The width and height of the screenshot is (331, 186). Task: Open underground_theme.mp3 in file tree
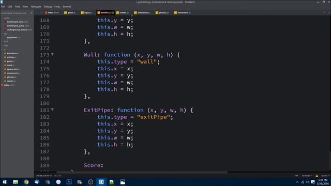(19, 30)
